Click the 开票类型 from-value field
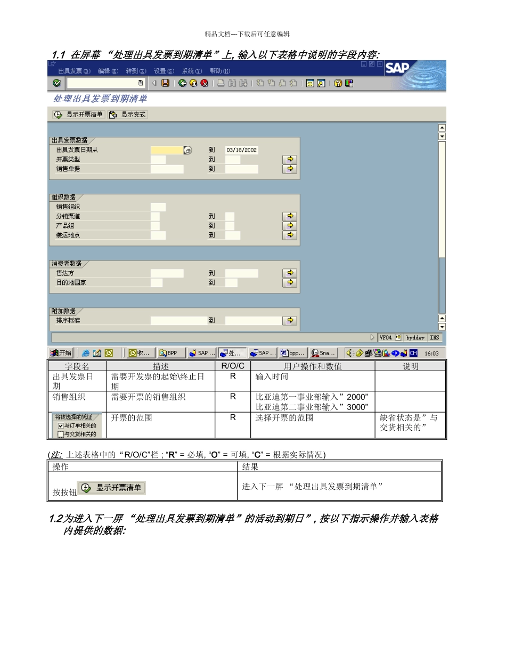Screen dimensions: 506x655 tap(158, 159)
